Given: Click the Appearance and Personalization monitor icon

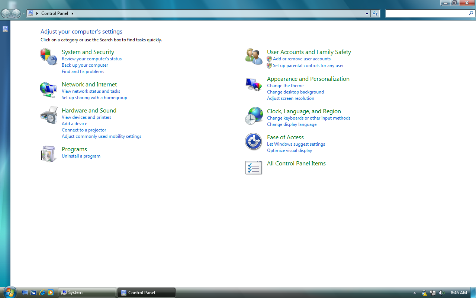Looking at the screenshot, I should 254,85.
